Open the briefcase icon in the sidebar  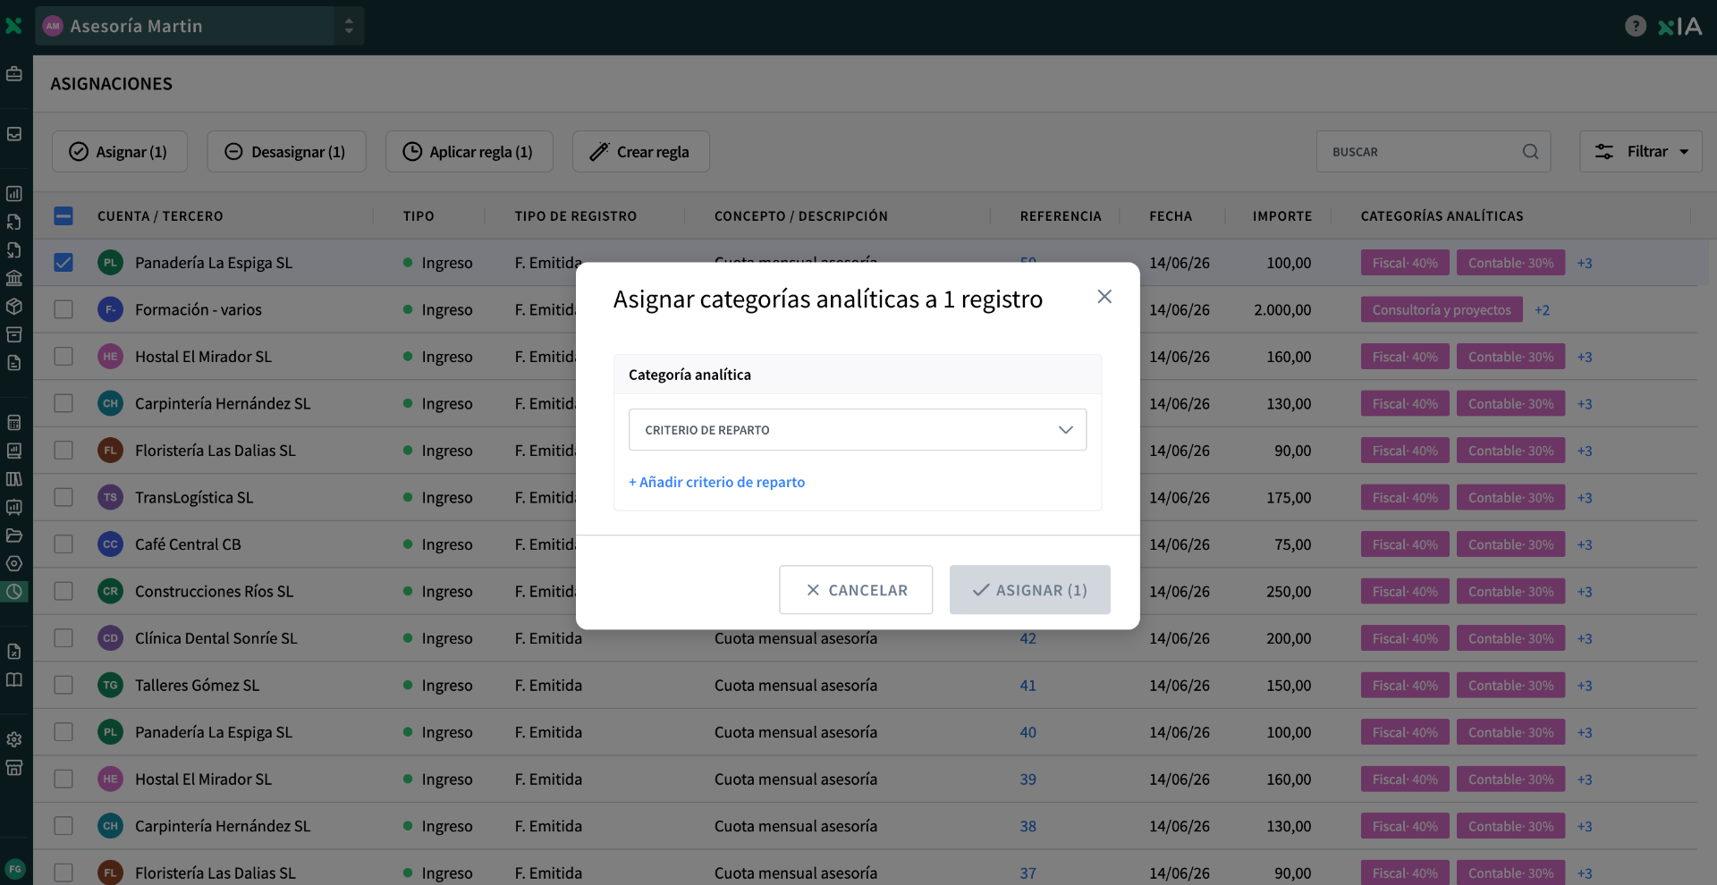(x=14, y=74)
